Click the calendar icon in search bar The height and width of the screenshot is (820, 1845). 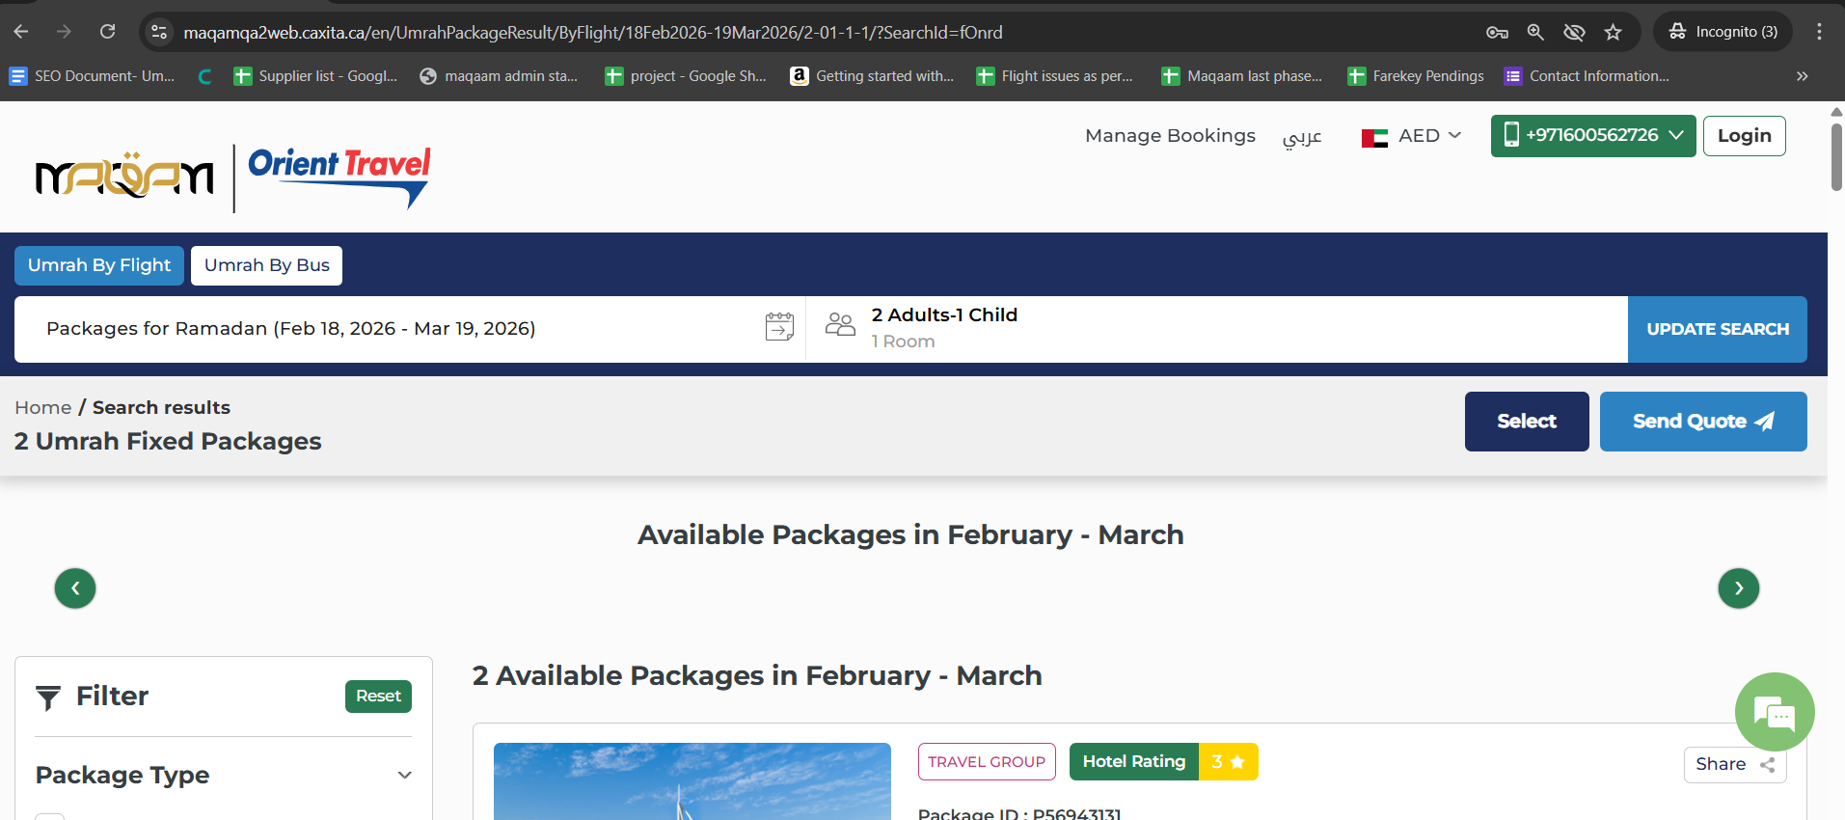coord(779,328)
